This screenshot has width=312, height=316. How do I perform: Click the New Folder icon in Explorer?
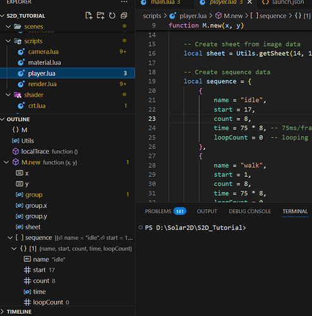click(100, 16)
